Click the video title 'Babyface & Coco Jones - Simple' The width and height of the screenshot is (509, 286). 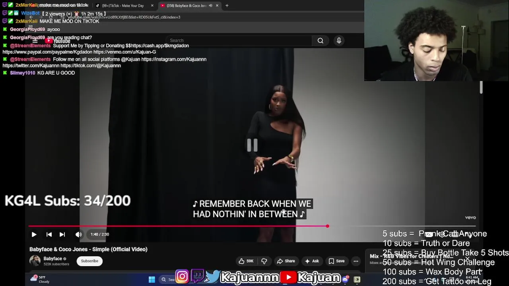(x=88, y=249)
